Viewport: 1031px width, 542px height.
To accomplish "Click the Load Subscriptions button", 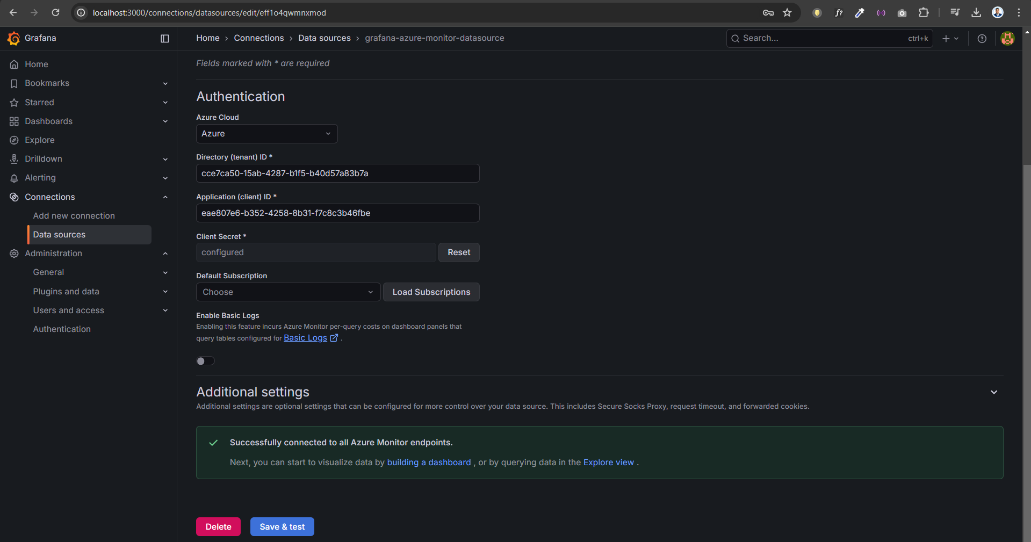I will (x=431, y=292).
